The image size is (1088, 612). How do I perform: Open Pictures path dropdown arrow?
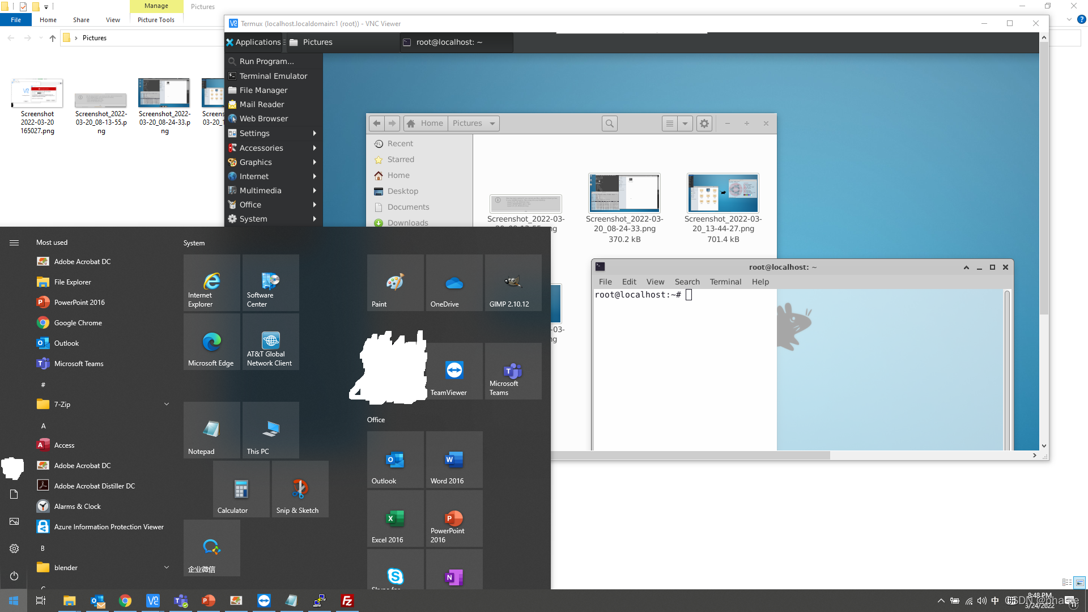click(492, 124)
